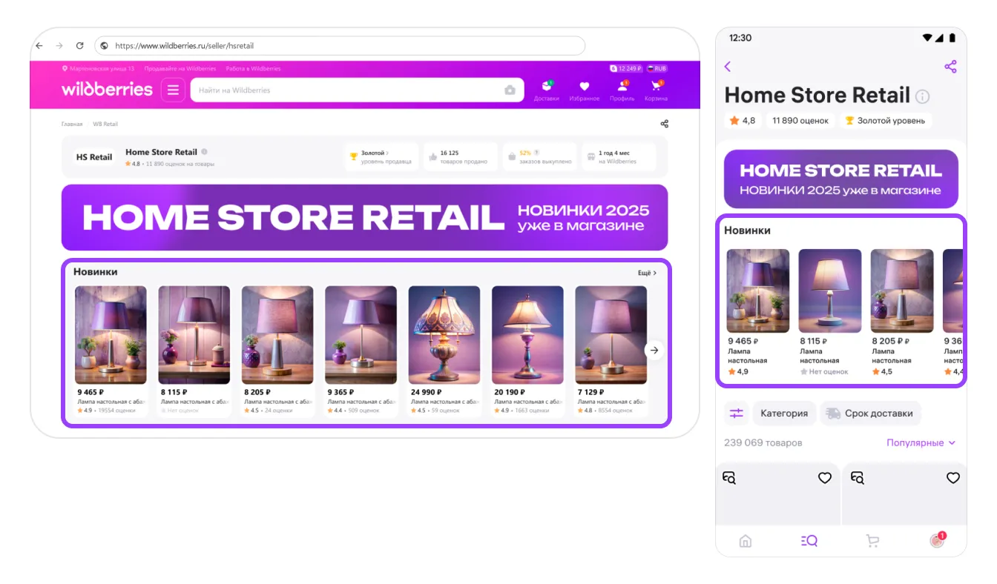This screenshot has width=997, height=584.
Task: Toggle the Срок доставки filter chip
Action: [x=871, y=414]
